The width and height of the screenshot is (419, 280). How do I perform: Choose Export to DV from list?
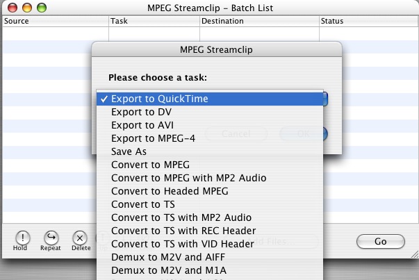click(x=210, y=113)
